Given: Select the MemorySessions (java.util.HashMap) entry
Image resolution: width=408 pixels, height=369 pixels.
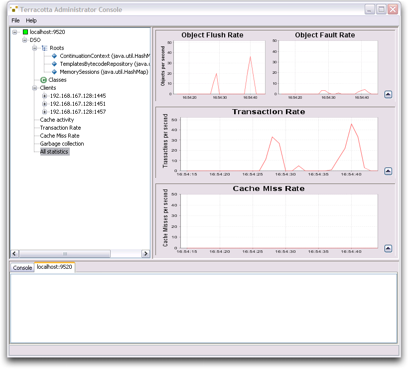Looking at the screenshot, I should coord(104,72).
